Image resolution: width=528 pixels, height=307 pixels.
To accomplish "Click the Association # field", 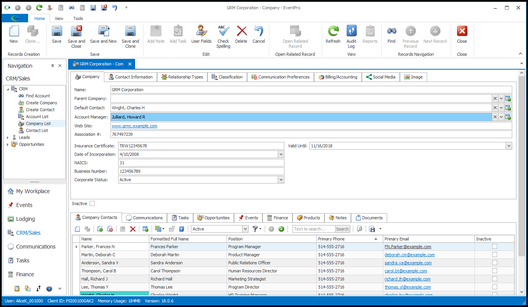I will [x=311, y=134].
